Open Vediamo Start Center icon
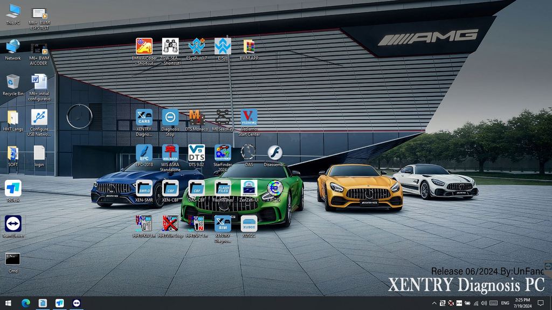The width and height of the screenshot is (552, 310). point(249,117)
